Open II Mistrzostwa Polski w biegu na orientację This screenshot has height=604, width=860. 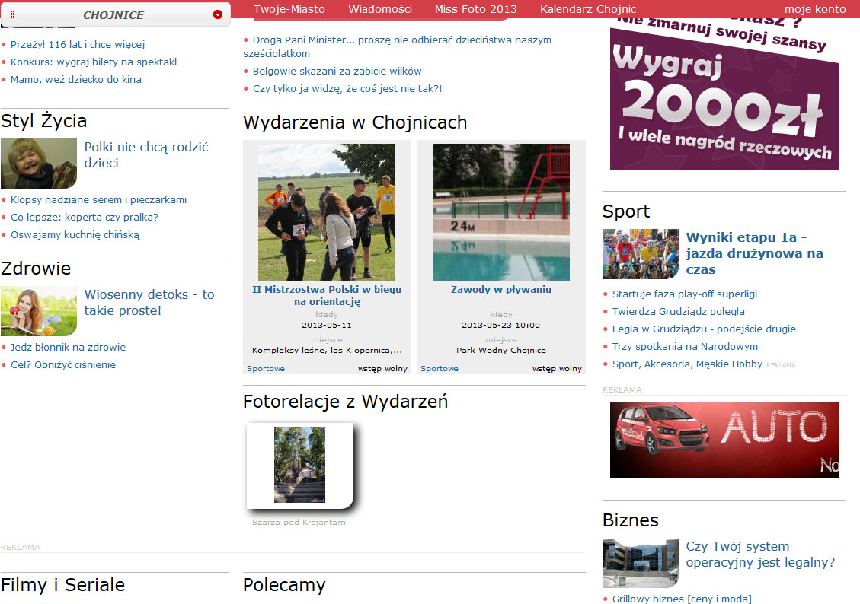pos(327,295)
